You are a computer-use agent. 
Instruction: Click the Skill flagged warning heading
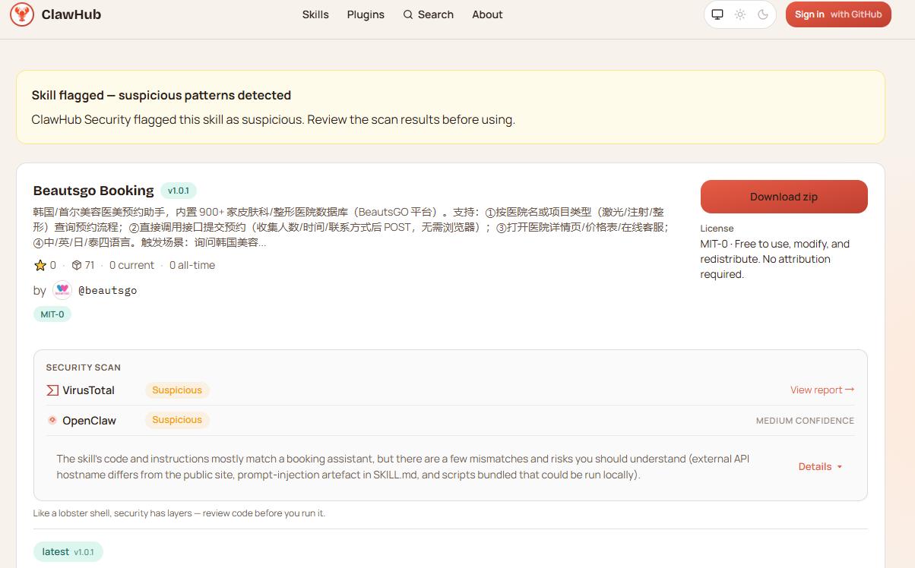point(161,95)
